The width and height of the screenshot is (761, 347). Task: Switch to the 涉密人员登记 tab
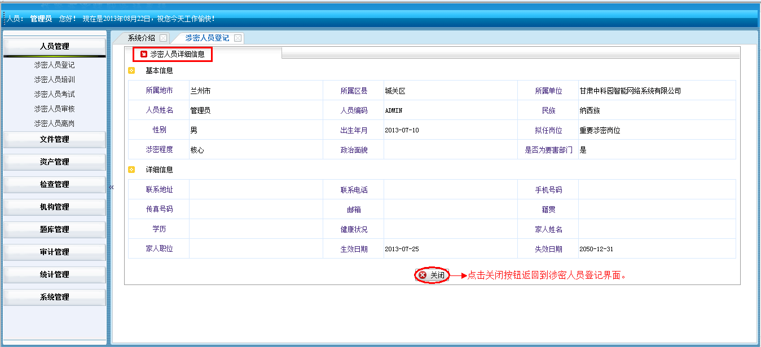pos(207,38)
